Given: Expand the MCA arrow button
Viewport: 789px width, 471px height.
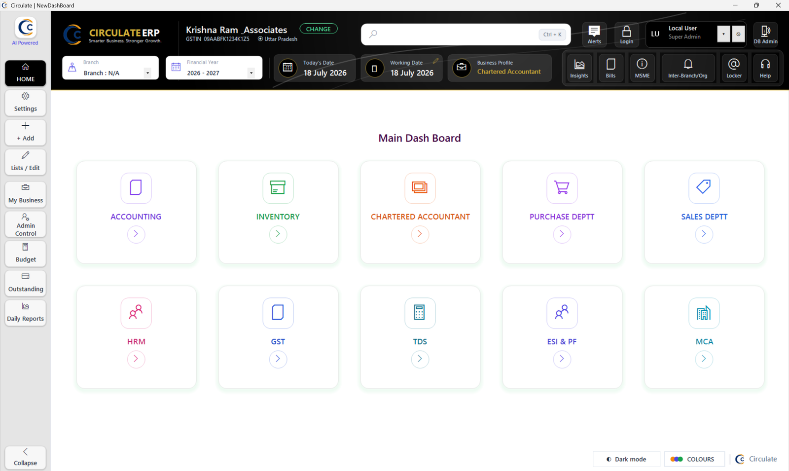Looking at the screenshot, I should pyautogui.click(x=704, y=359).
